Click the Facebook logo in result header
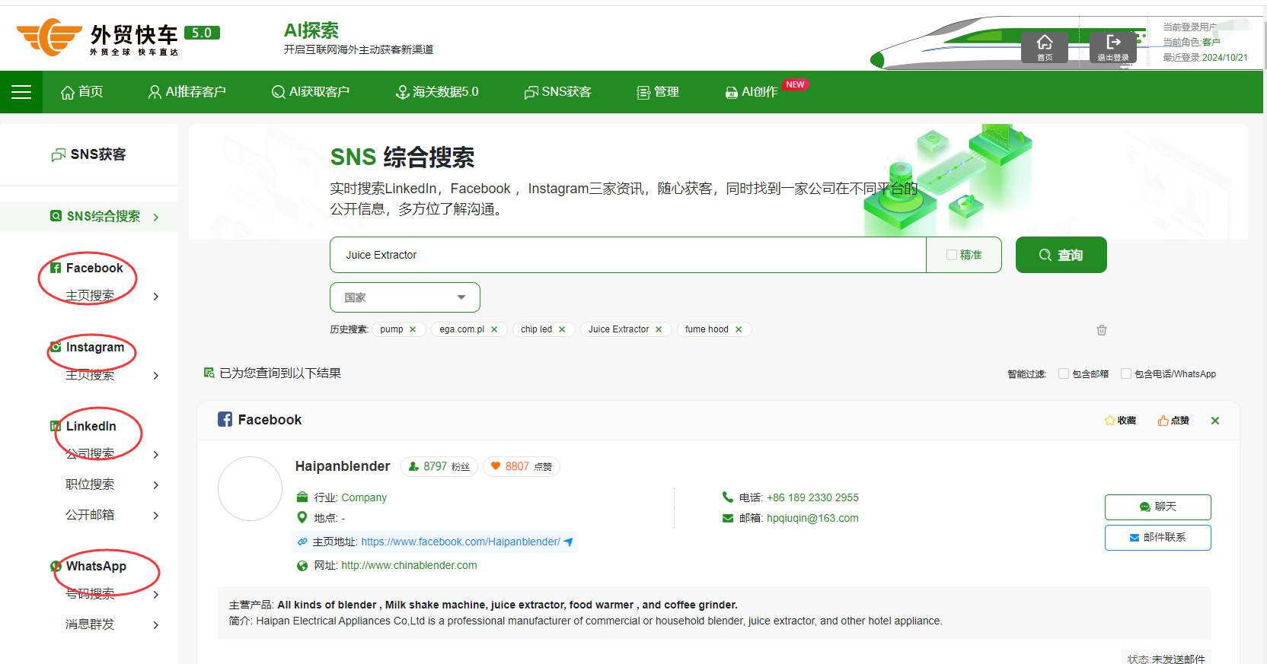Viewport: 1267px width, 664px height. (225, 419)
